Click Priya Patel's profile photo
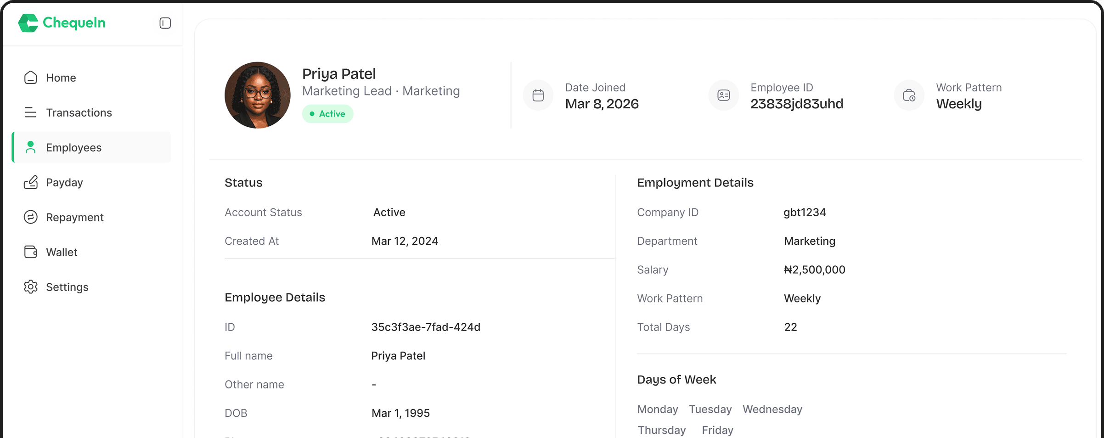 click(258, 95)
